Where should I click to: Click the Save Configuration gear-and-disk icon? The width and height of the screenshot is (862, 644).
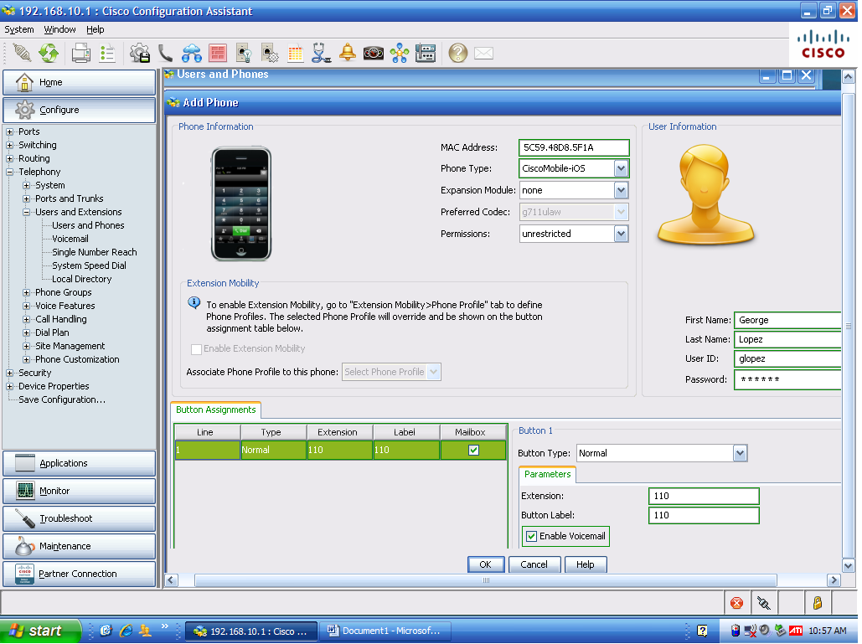coord(140,54)
